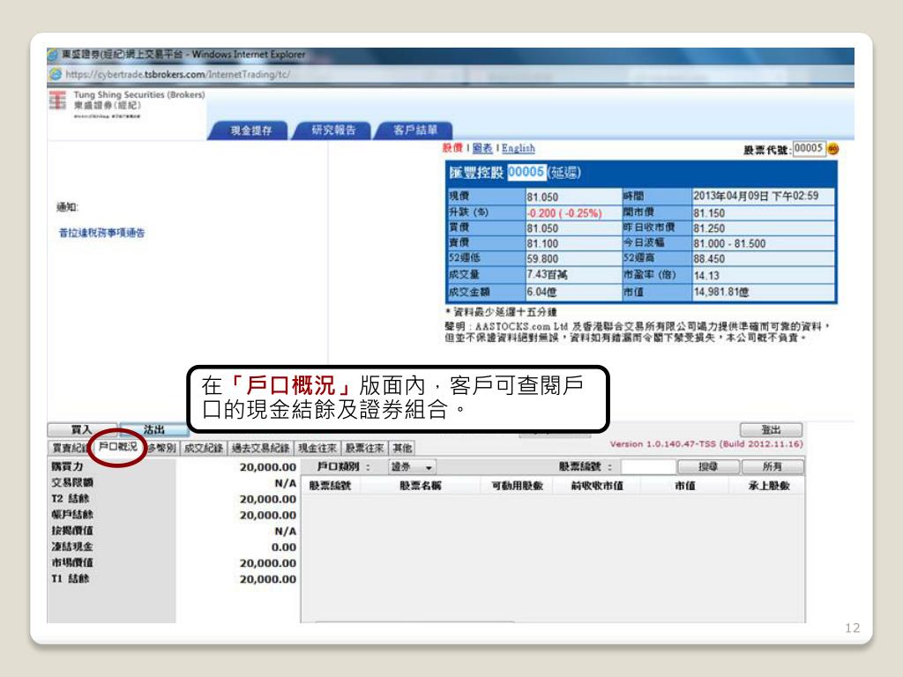This screenshot has height=677, width=903.
Task: Click the 股票代號 input field showing 00005
Action: click(x=809, y=148)
